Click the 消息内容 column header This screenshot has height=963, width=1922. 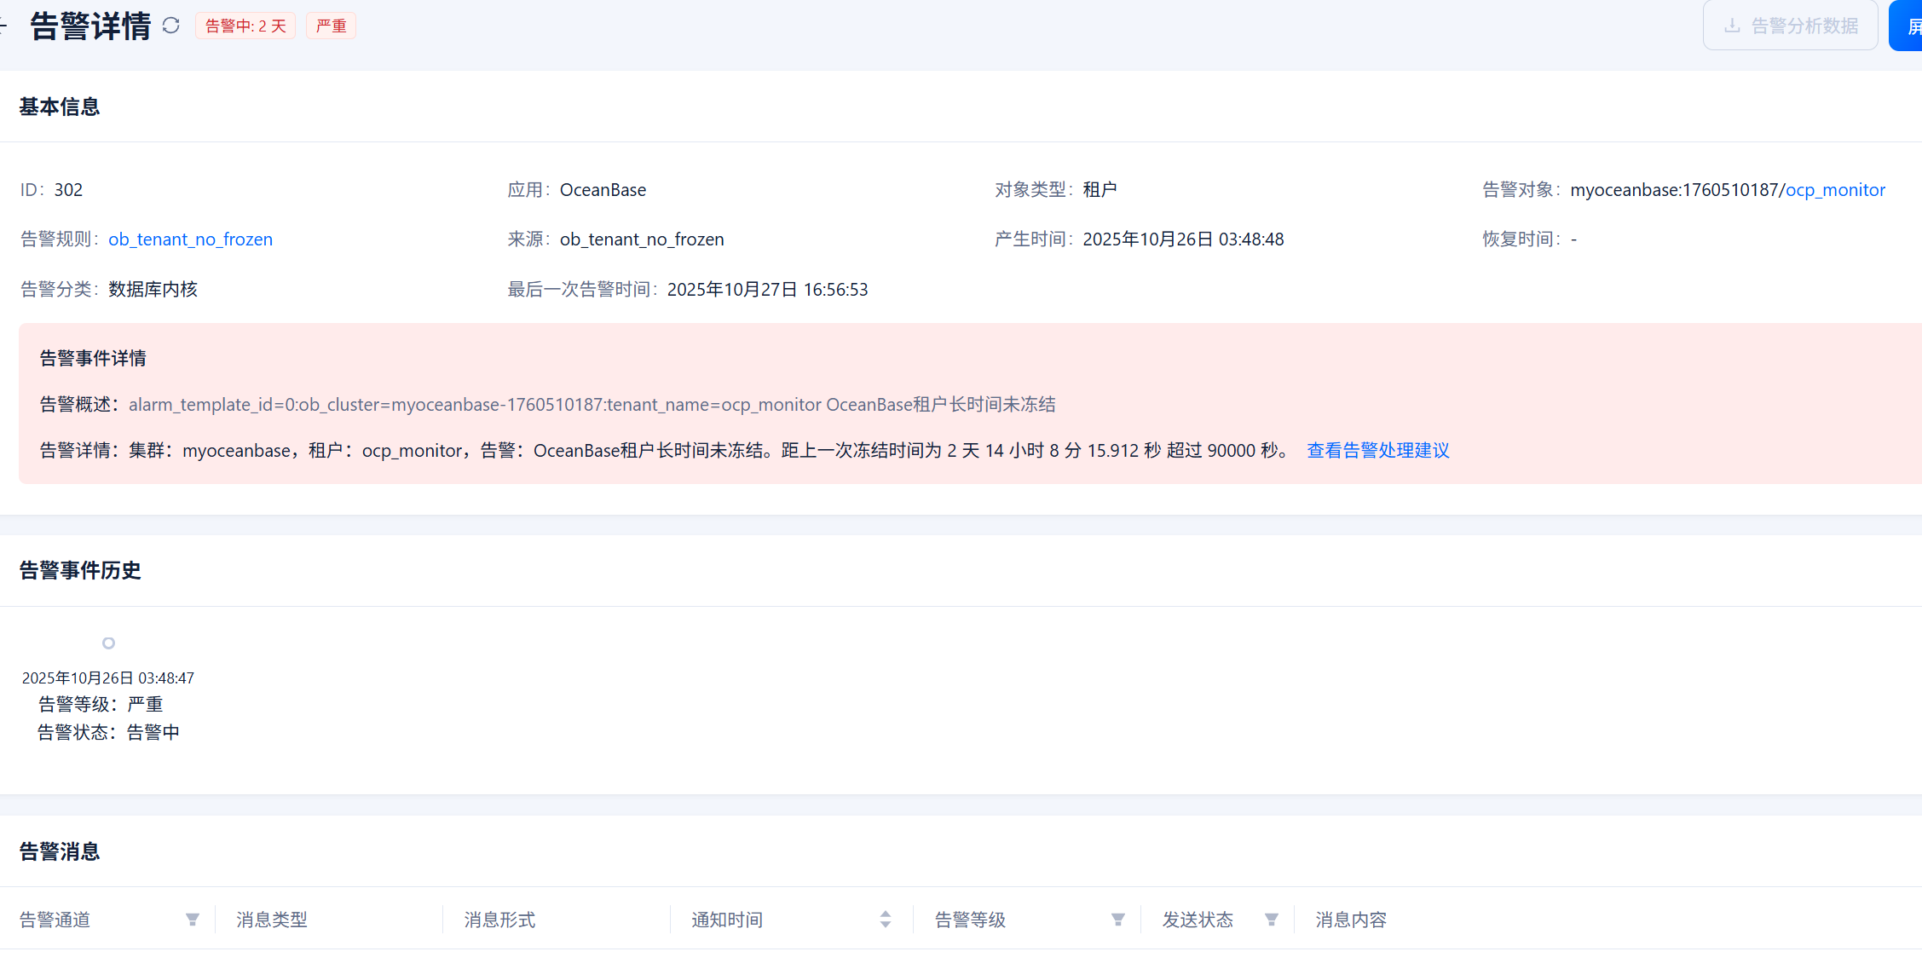(x=1351, y=920)
